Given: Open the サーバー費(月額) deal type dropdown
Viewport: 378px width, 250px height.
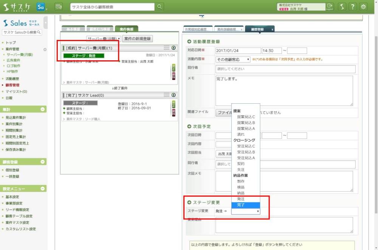Looking at the screenshot, I should (x=103, y=39).
